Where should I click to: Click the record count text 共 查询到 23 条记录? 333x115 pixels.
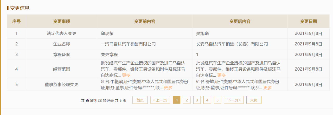coord(98,100)
